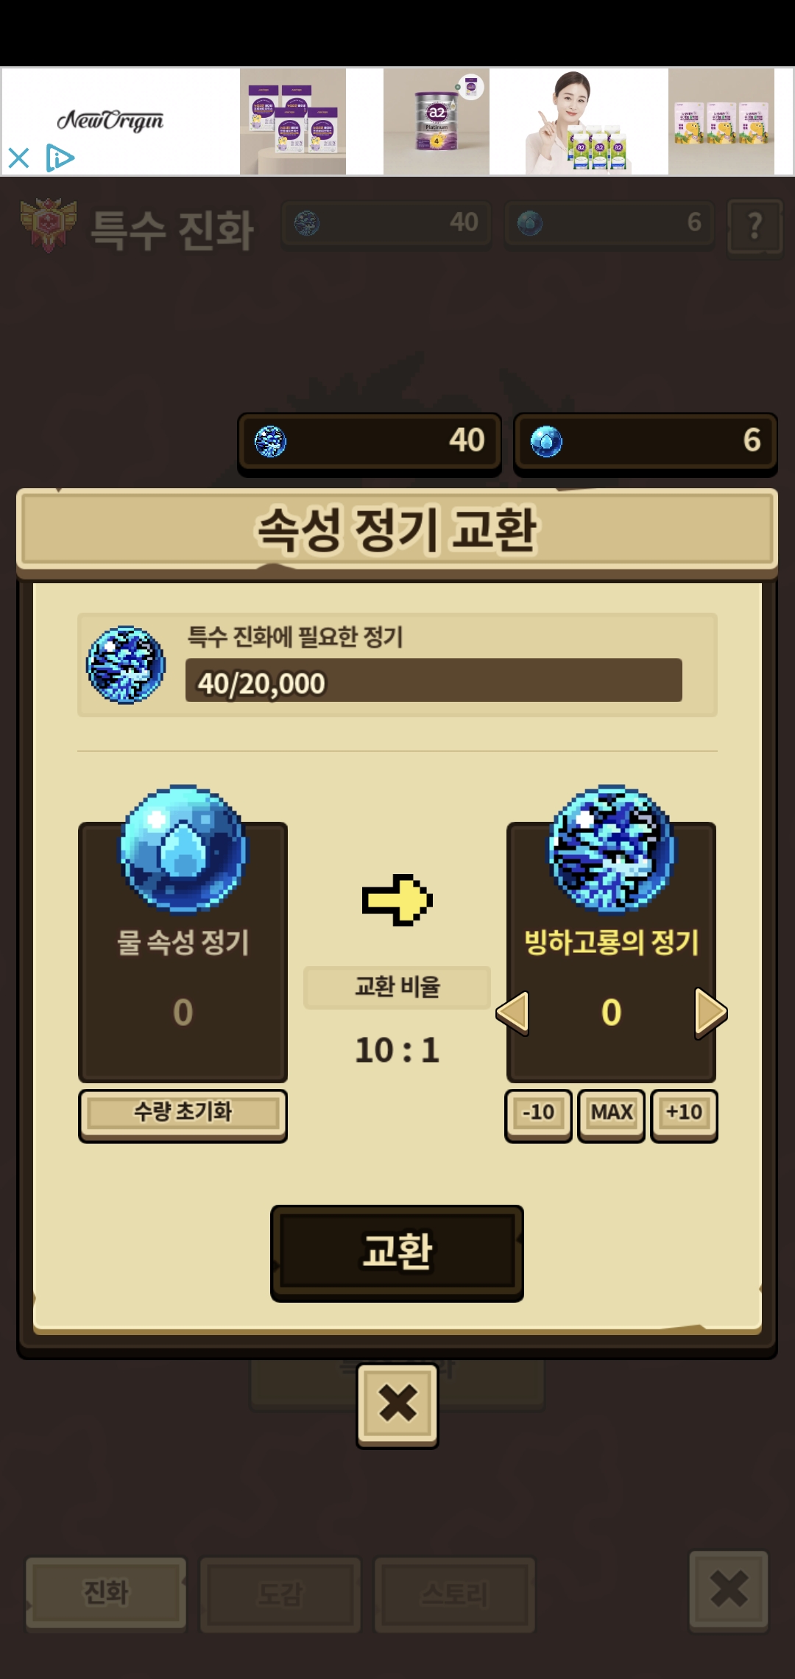The height and width of the screenshot is (1679, 795).
Task: Close the ad banner with the X
Action: 18,158
